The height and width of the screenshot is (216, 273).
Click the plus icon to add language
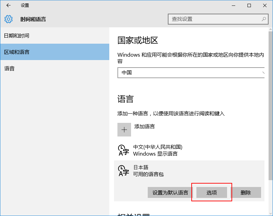tap(124, 130)
